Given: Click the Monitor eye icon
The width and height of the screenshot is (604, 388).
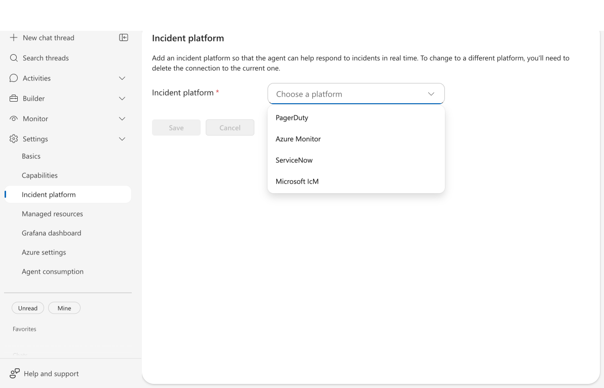Looking at the screenshot, I should [14, 119].
